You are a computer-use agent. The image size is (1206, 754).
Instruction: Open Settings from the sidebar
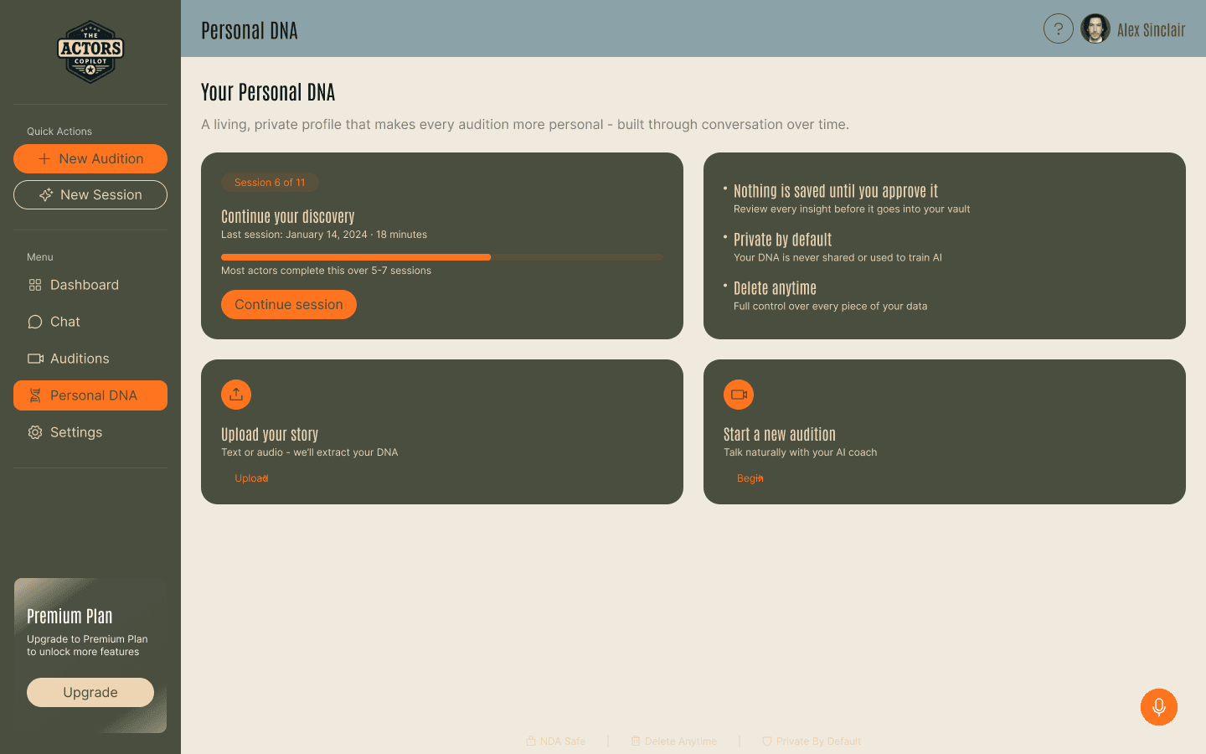coord(90,432)
